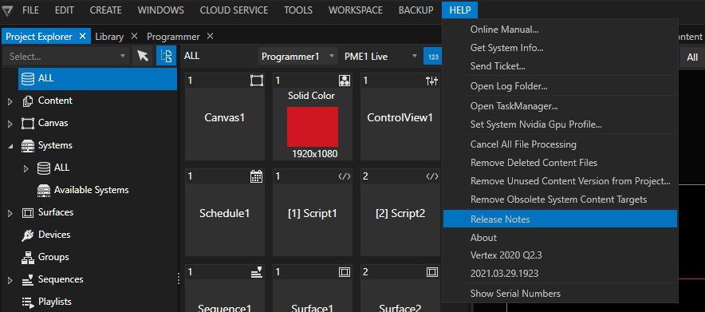This screenshot has width=705, height=312.
Task: Choose Show Serial Numbers entry
Action: point(560,294)
